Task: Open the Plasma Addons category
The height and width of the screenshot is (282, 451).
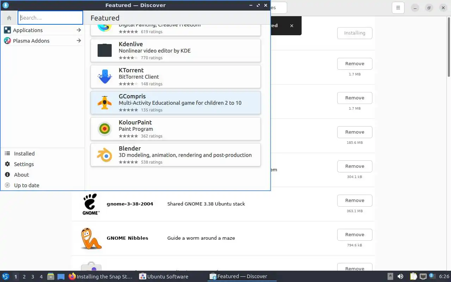Action: coord(42,41)
